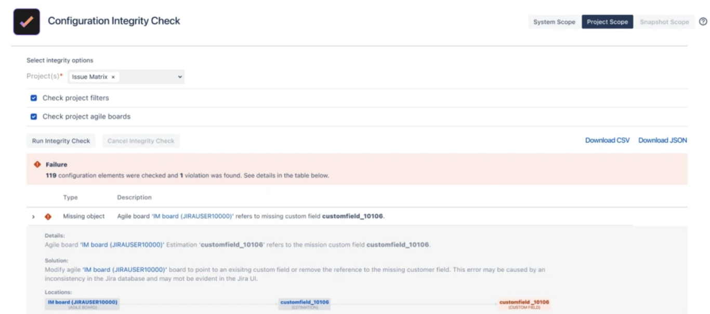Click the Failure error icon in the banner
Image resolution: width=710 pixels, height=314 pixels.
coord(36,164)
